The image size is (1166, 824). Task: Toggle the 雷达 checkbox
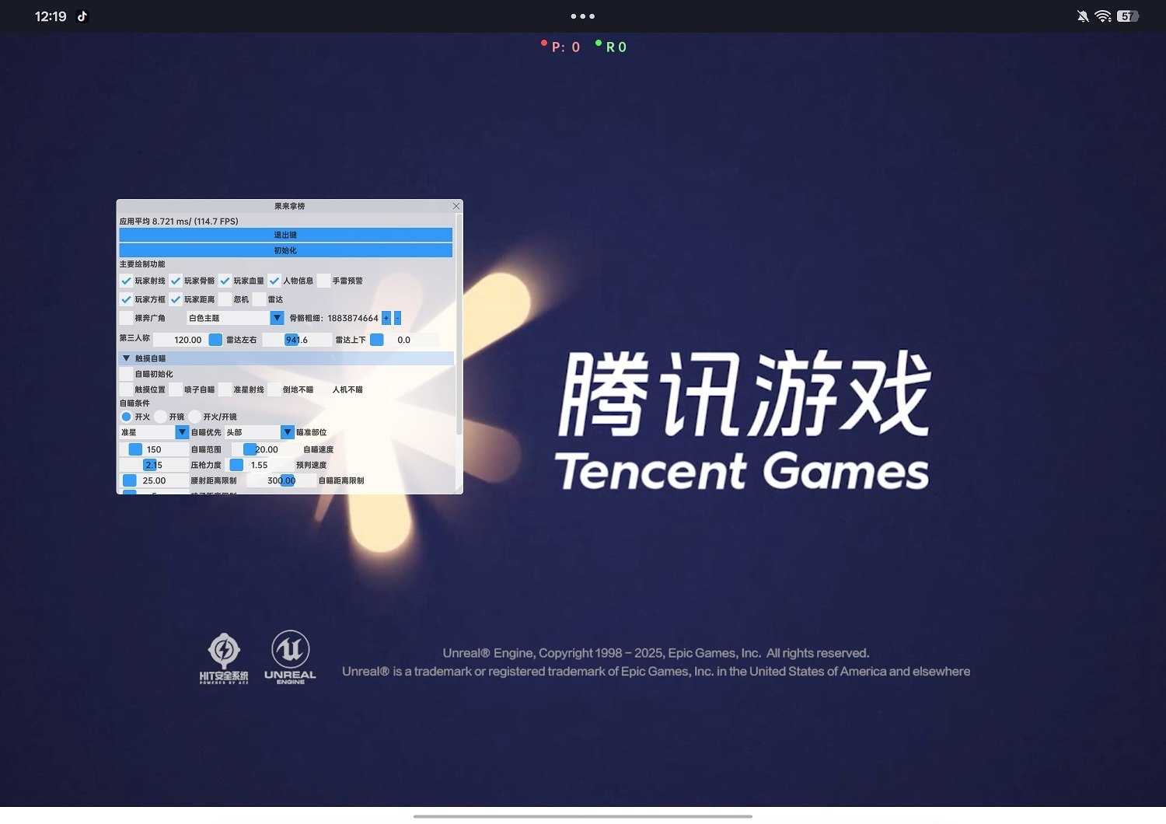pyautogui.click(x=260, y=299)
